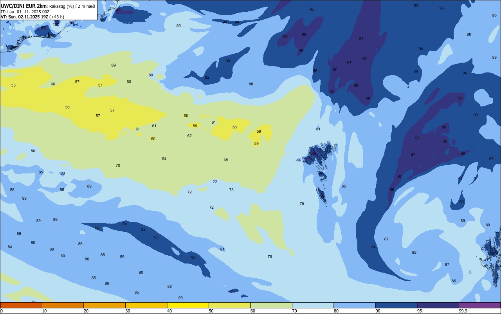Click the humidity value 70 on the map
Screen dimensions: 501x314
click(118, 165)
